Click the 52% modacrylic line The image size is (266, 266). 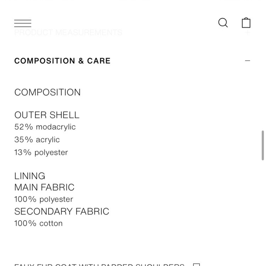click(x=45, y=127)
